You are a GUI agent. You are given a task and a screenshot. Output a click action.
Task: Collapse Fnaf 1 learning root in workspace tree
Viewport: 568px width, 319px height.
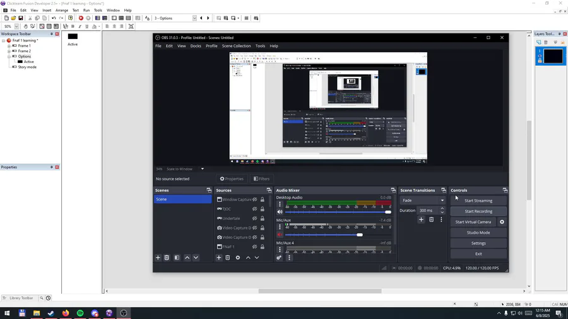coord(4,40)
